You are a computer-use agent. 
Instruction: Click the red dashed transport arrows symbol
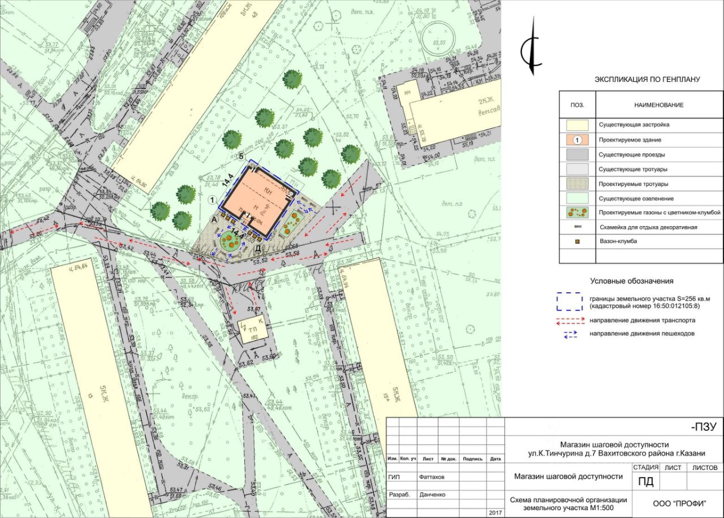pos(570,321)
